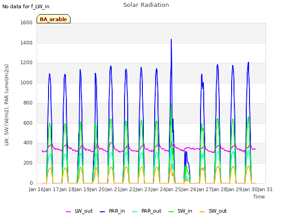Click the 'No data for f_LW_in' message
The image size is (293, 220).
(26, 6)
